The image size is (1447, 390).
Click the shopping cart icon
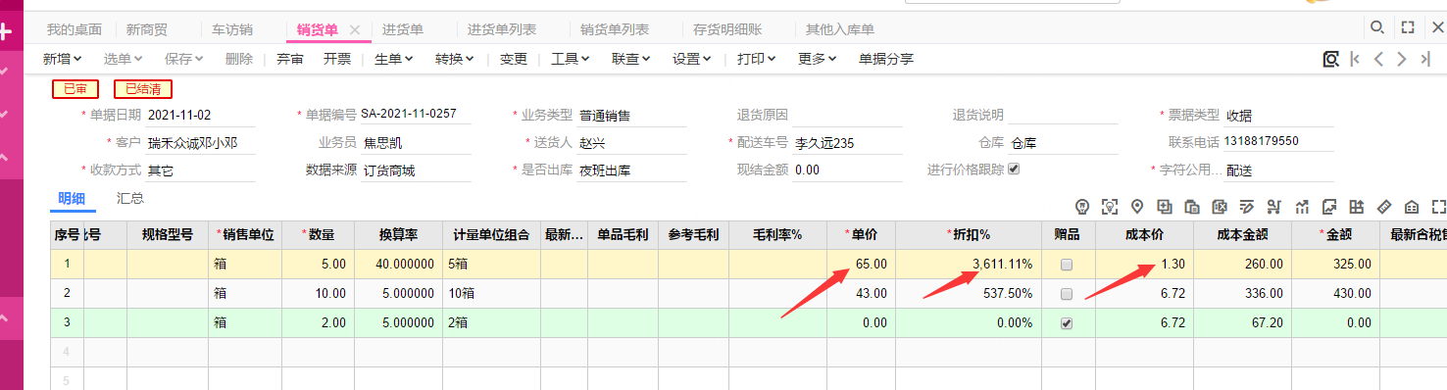tap(1274, 207)
